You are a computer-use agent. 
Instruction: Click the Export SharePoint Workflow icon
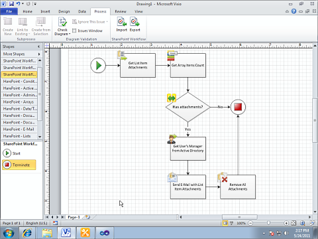click(134, 22)
